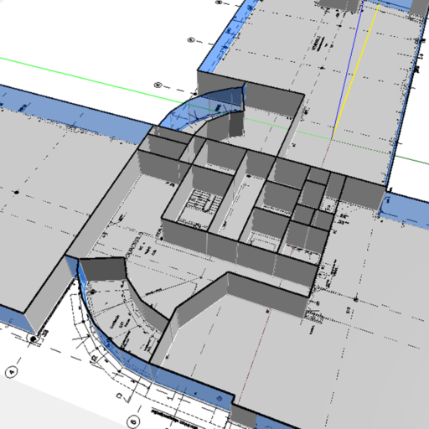
Task: Select the yellow line in the upper wing
Action: (x=355, y=70)
